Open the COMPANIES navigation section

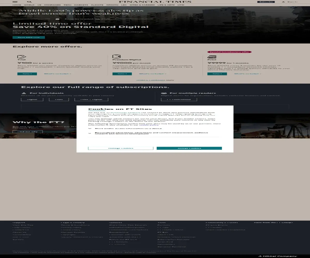tap(52, 5)
